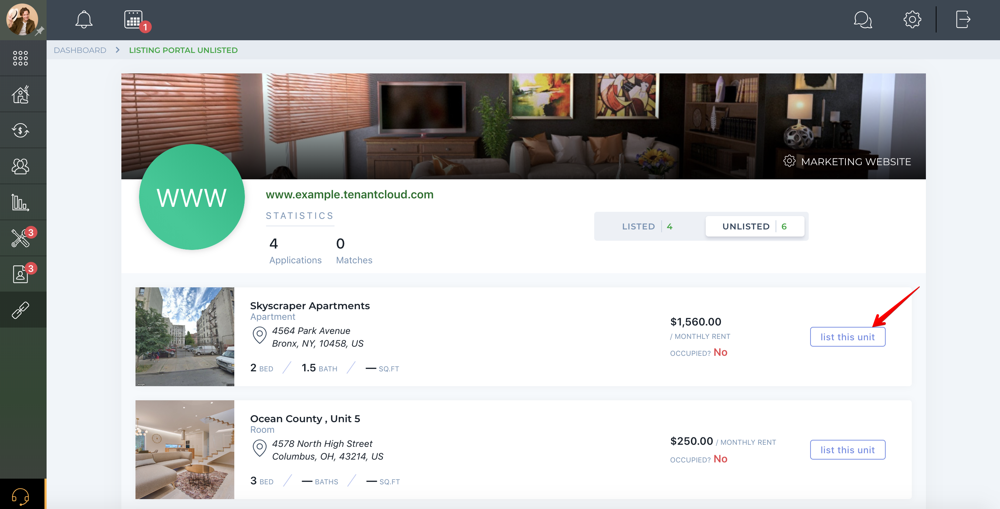The height and width of the screenshot is (509, 1000).
Task: Open Skyscraper Apartments photo thumbnail
Action: [185, 337]
